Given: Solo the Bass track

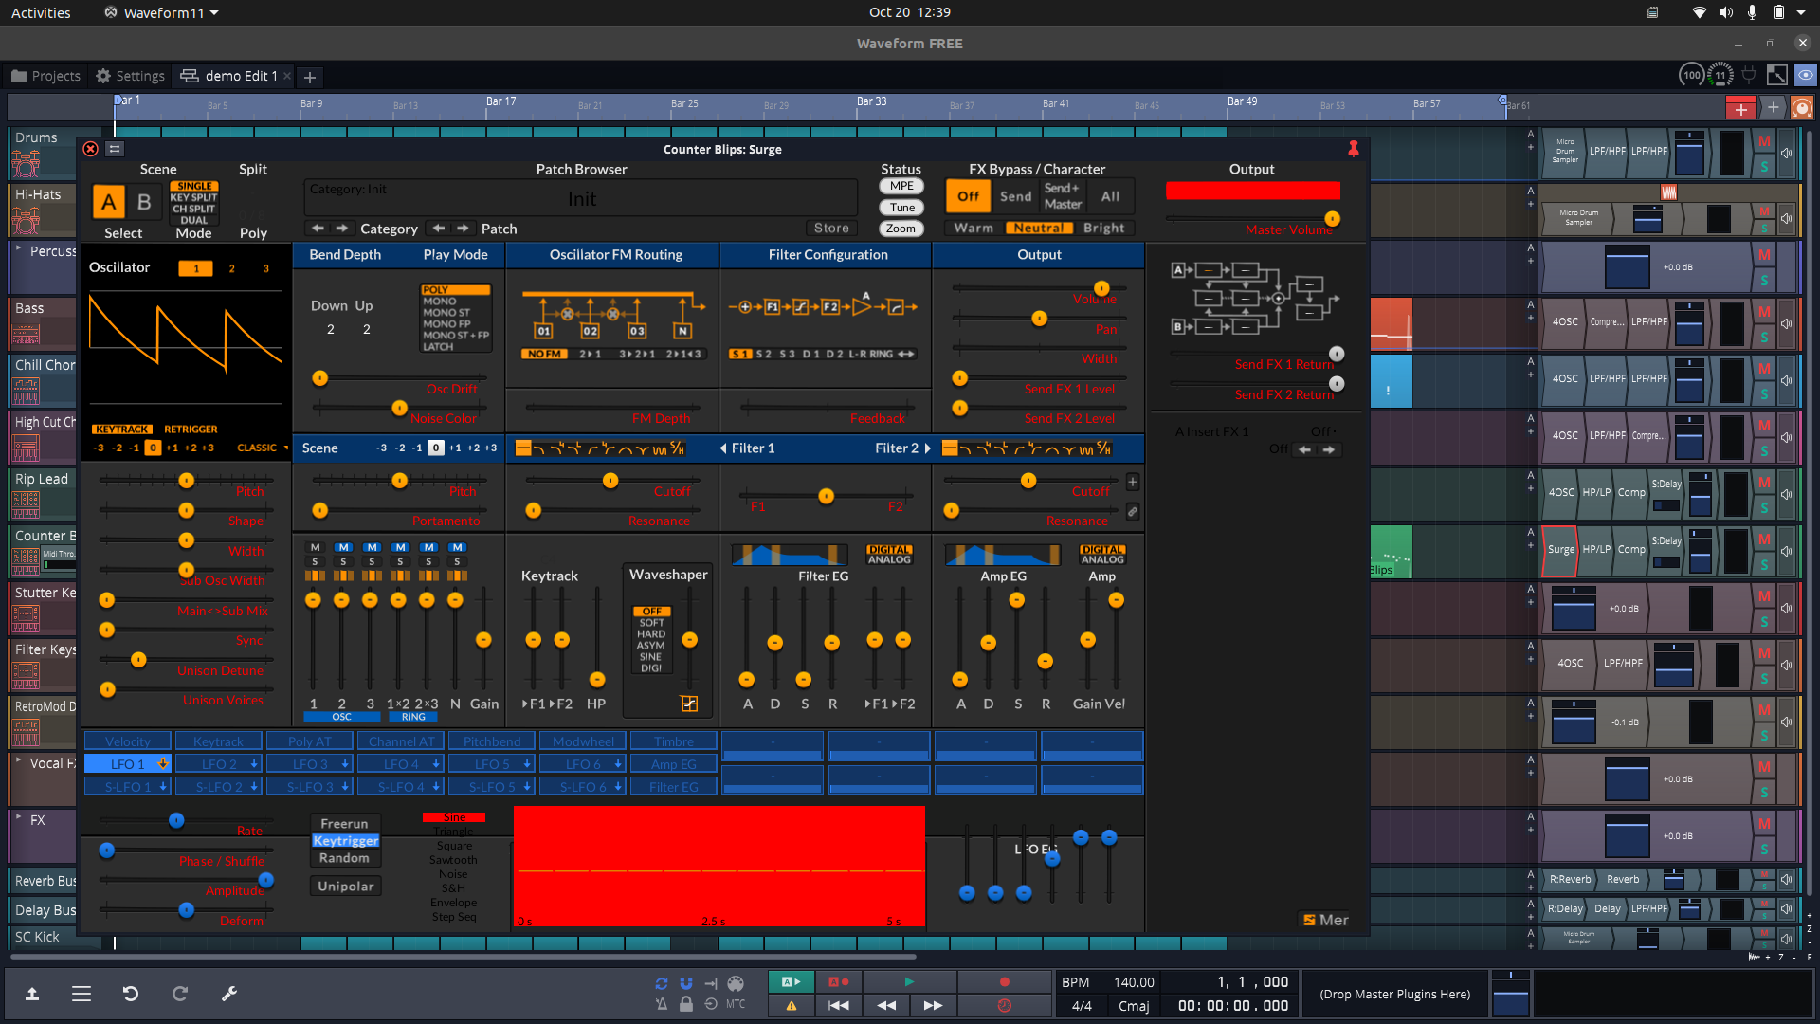Looking at the screenshot, I should [x=1764, y=337].
